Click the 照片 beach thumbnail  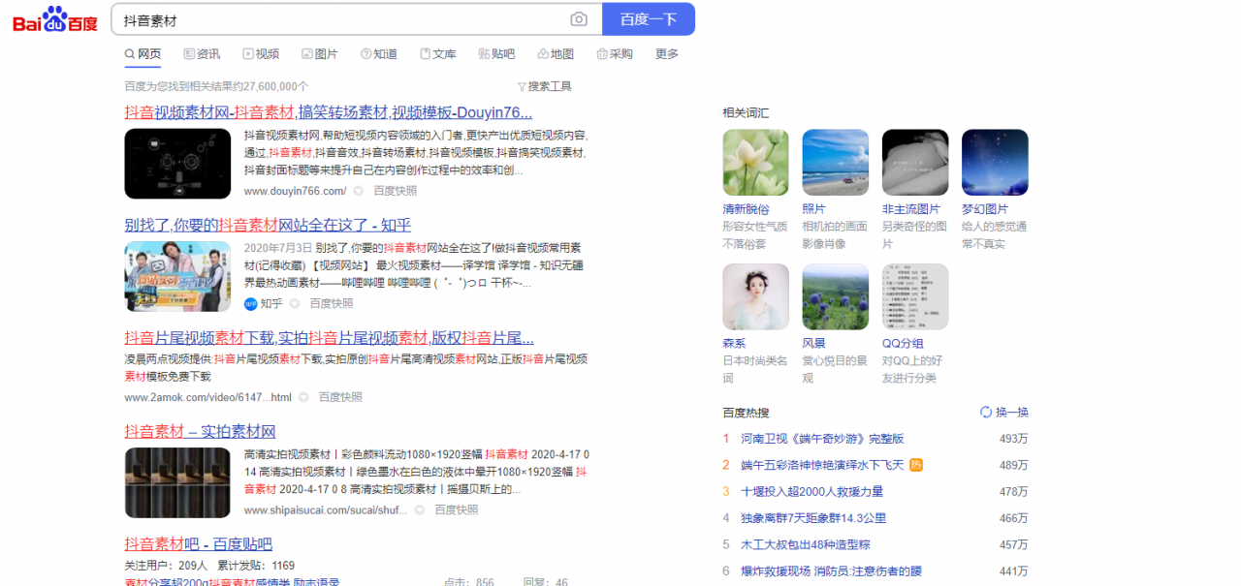tap(835, 163)
